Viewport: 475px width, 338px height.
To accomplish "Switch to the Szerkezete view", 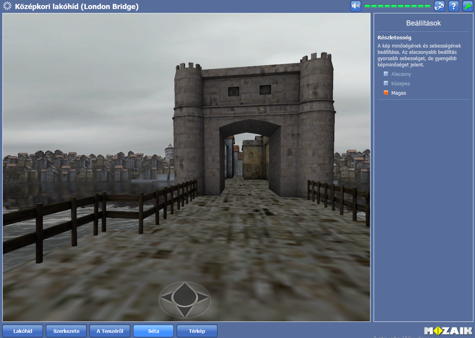I will pos(66,331).
